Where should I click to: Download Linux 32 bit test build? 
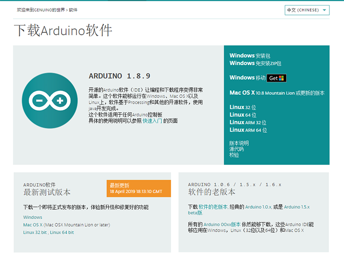coord(35,232)
